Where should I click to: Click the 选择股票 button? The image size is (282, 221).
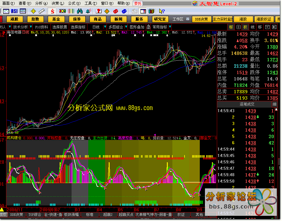(60, 27)
